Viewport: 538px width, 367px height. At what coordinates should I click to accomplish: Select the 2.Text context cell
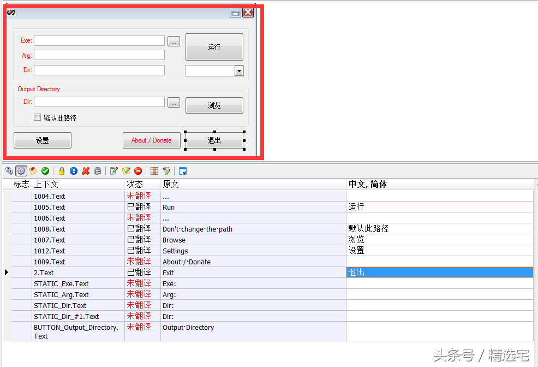[x=78, y=273]
